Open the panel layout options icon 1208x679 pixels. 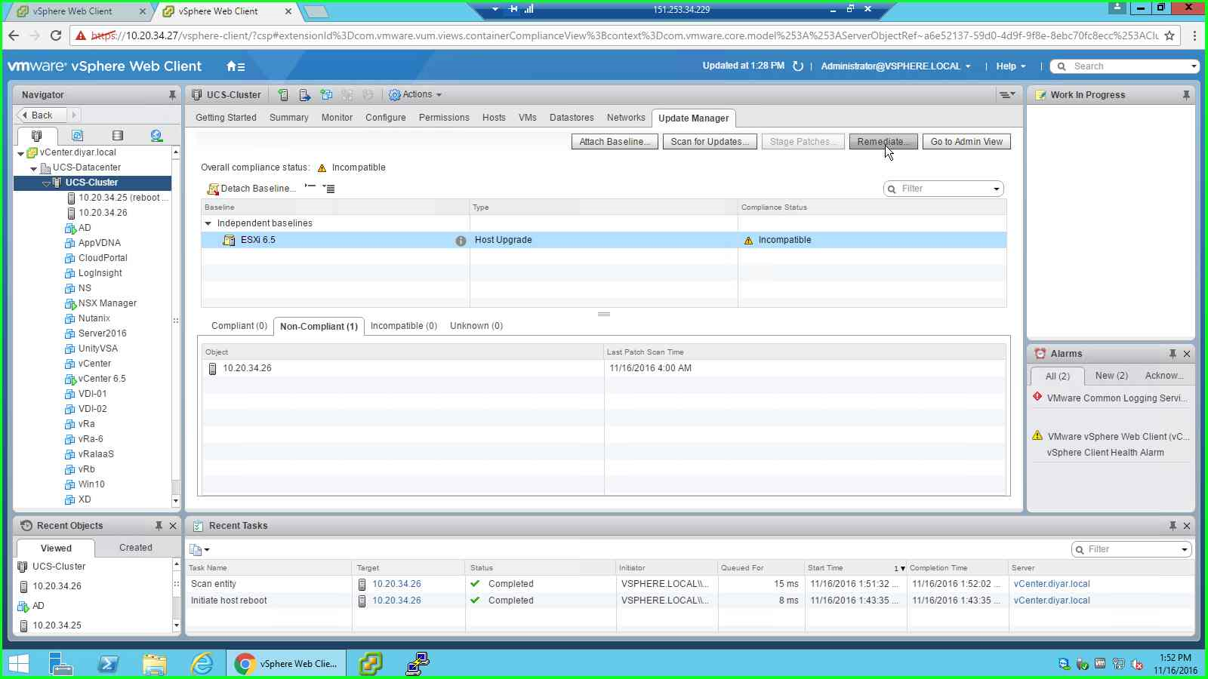point(1007,95)
